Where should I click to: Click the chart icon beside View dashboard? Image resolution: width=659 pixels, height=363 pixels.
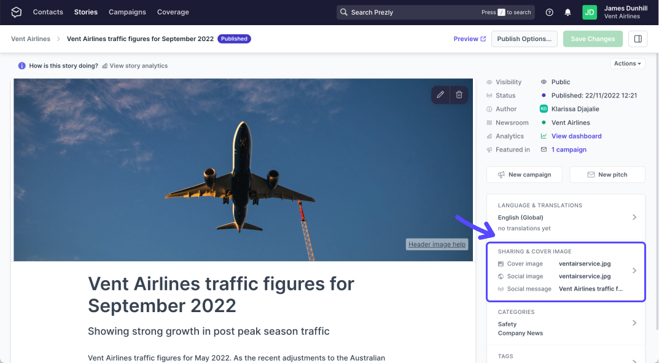544,136
